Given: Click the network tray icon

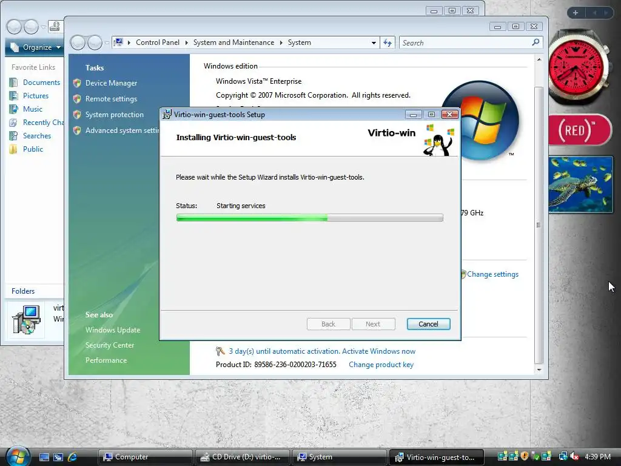Looking at the screenshot, I should tap(563, 456).
